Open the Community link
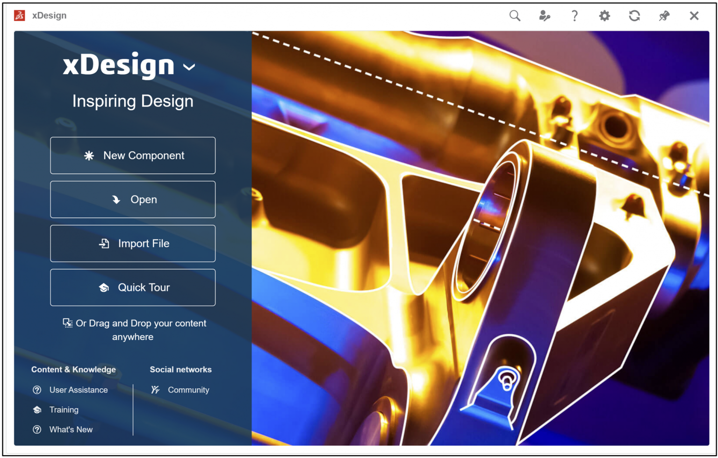Viewport: 718px width, 458px height. [188, 390]
